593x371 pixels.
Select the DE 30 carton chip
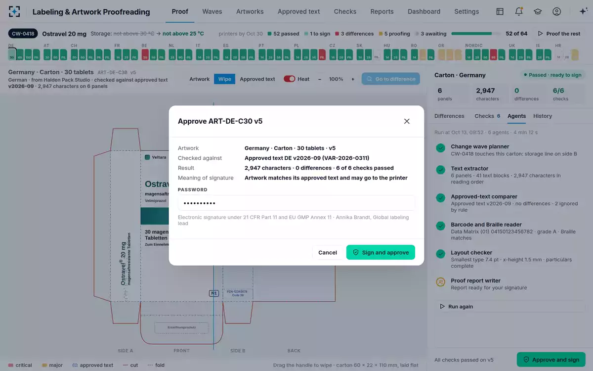click(12, 55)
